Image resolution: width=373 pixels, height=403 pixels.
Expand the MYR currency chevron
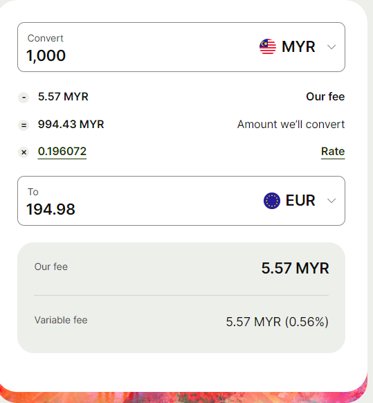(331, 47)
